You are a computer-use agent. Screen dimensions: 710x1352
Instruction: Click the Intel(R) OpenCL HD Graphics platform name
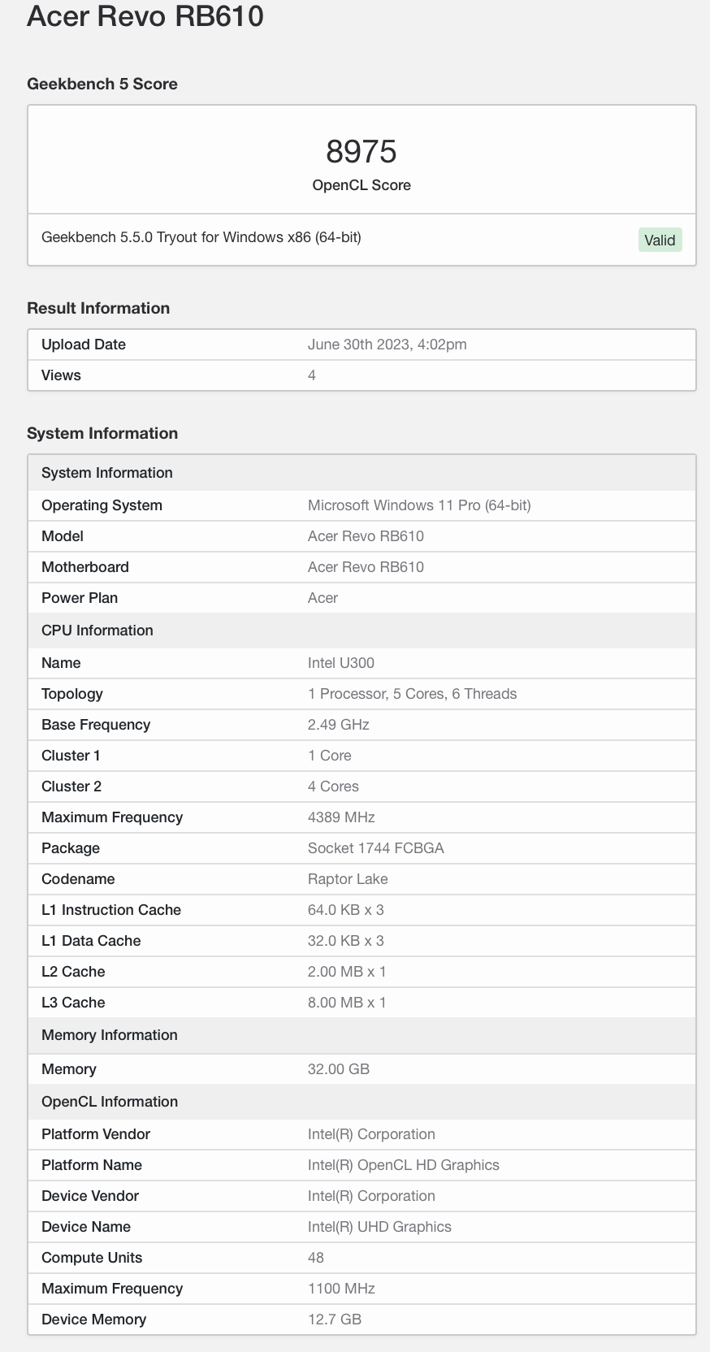pyautogui.click(x=403, y=1165)
